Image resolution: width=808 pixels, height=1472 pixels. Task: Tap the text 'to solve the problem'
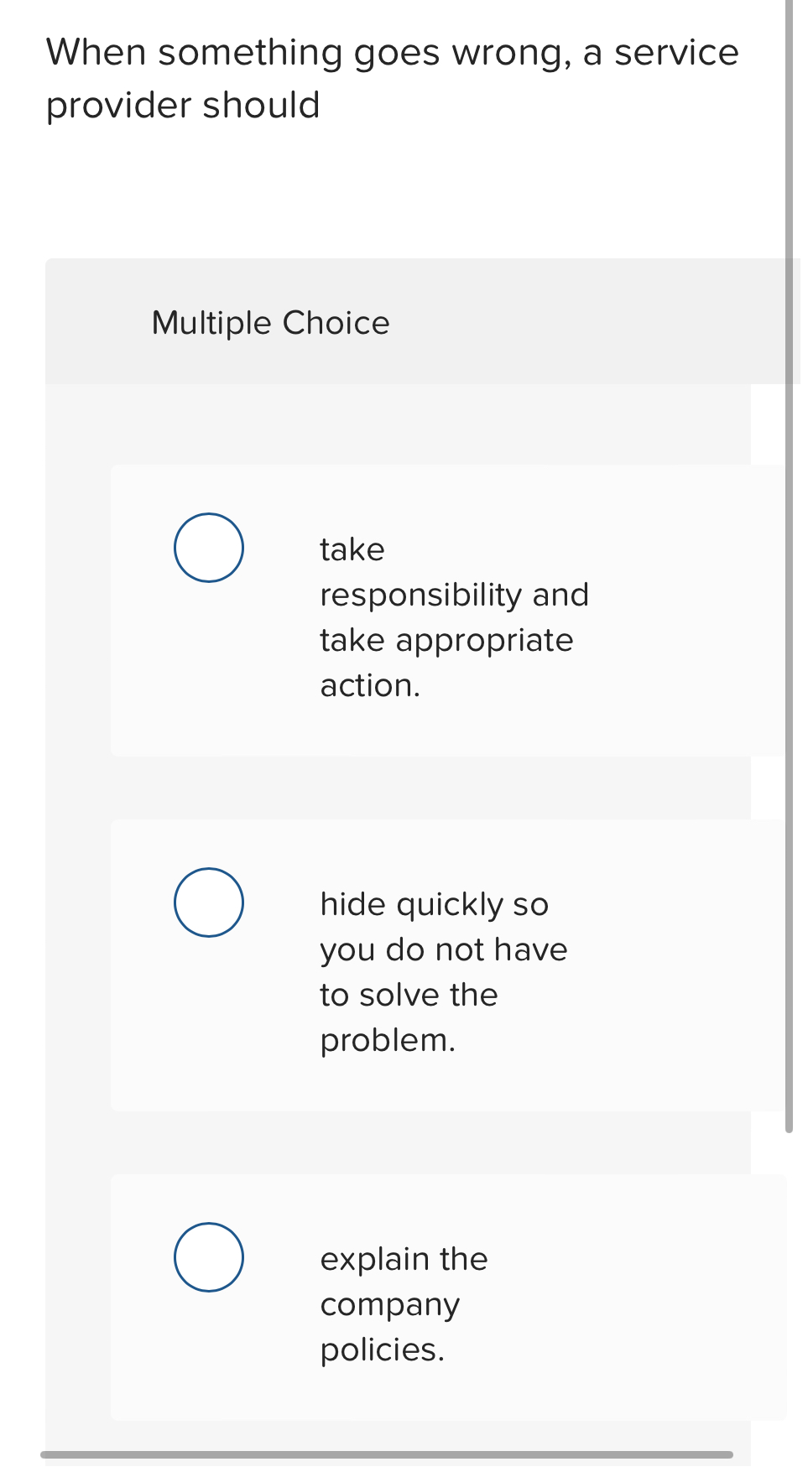click(409, 994)
